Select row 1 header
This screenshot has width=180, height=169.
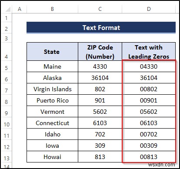pos(6,18)
